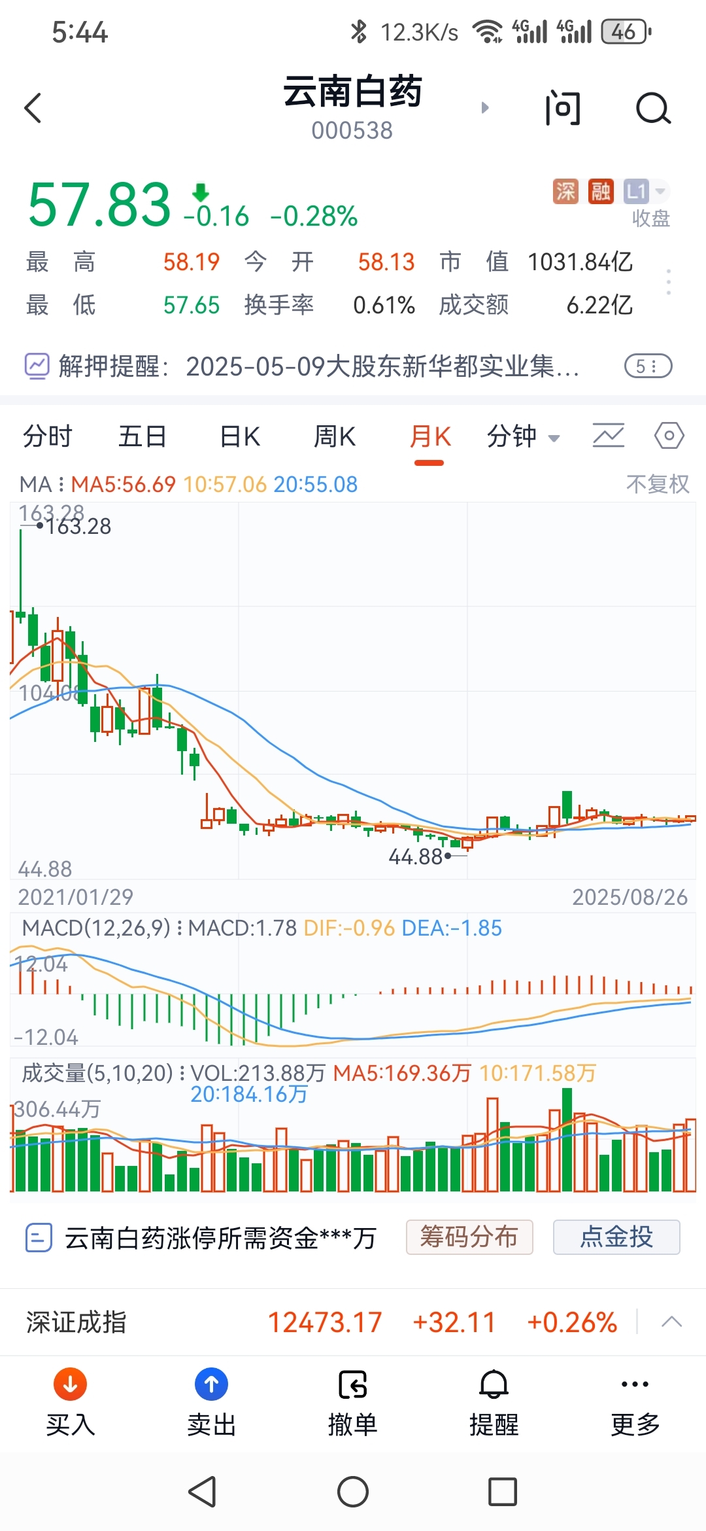
Task: Tap the 换手率 0.61% value
Action: click(x=384, y=305)
